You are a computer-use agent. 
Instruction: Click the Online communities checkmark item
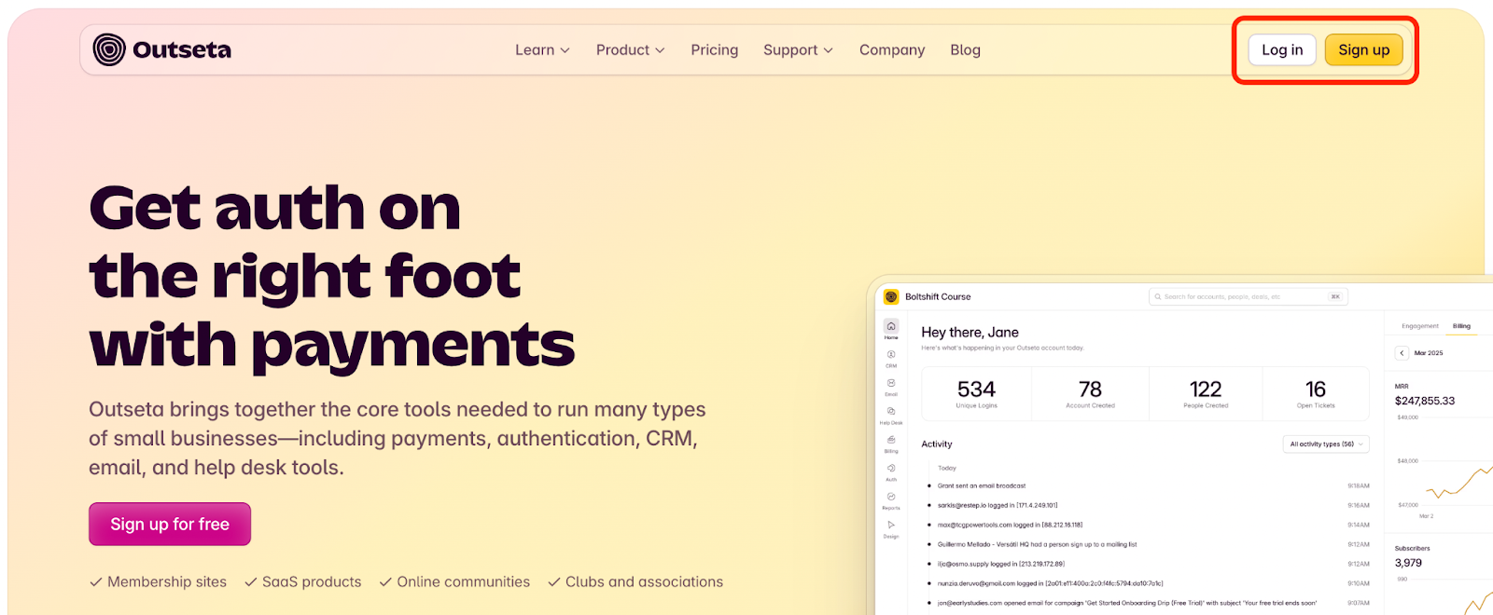click(x=454, y=581)
